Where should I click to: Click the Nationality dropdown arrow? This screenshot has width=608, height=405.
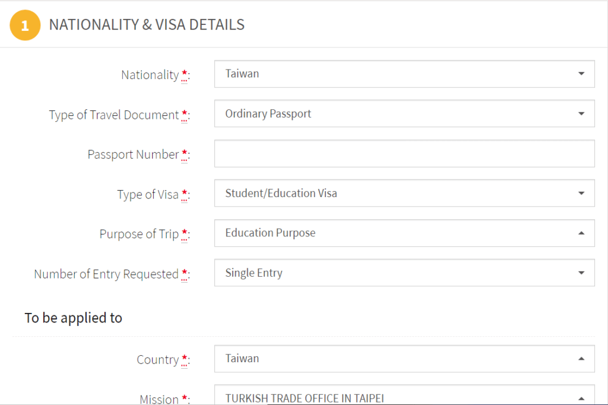[x=581, y=74]
